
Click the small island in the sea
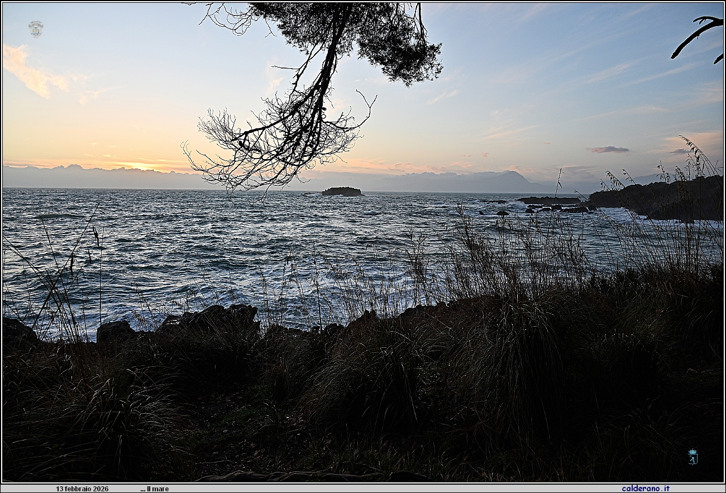(341, 192)
